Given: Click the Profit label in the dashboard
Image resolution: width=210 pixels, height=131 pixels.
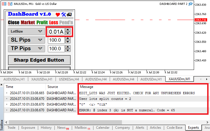Looking at the screenshot, I should [x=42, y=22].
